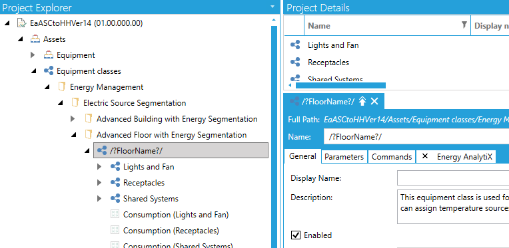Expand the Shared Systems tree node
Image resolution: width=509 pixels, height=248 pixels.
(x=99, y=198)
